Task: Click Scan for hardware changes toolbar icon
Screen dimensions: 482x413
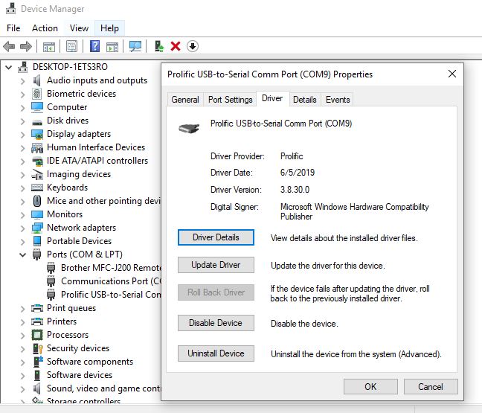Action: [135, 46]
